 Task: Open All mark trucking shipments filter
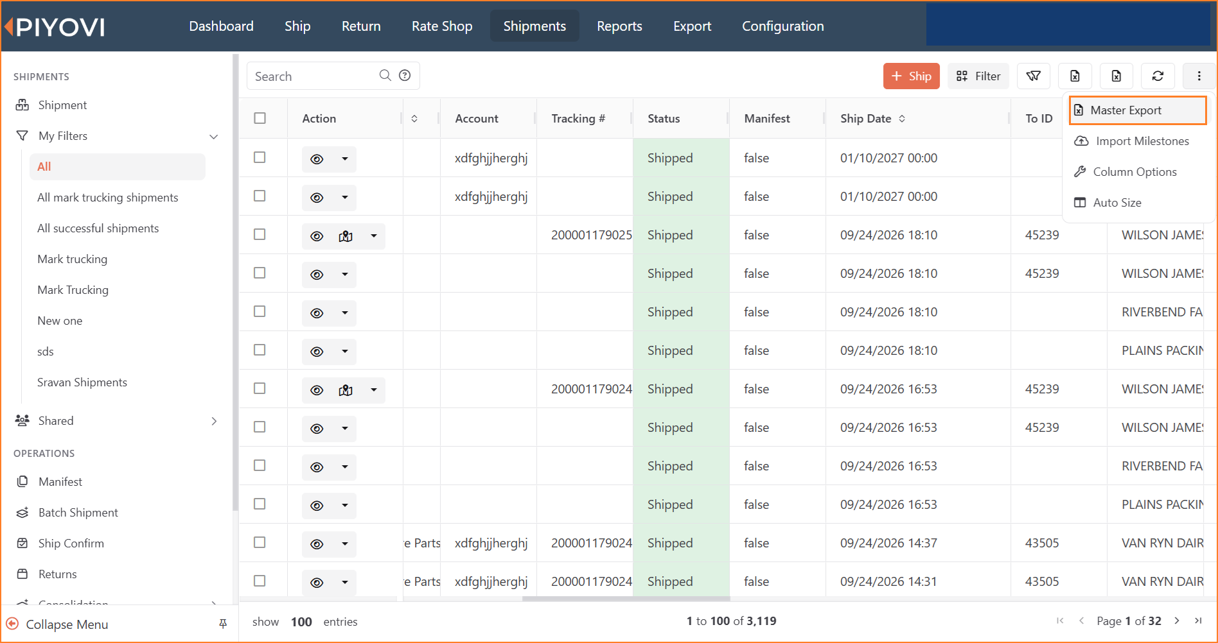pos(108,198)
